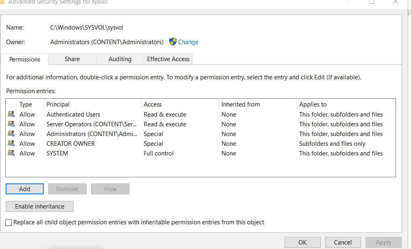Click the SYSTEM entry user icon
Screen dimensions: 411x249
[11, 153]
